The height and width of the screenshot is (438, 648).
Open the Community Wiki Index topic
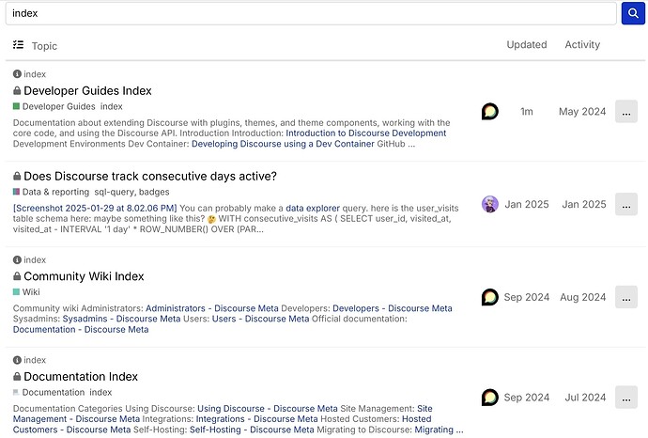click(x=84, y=276)
